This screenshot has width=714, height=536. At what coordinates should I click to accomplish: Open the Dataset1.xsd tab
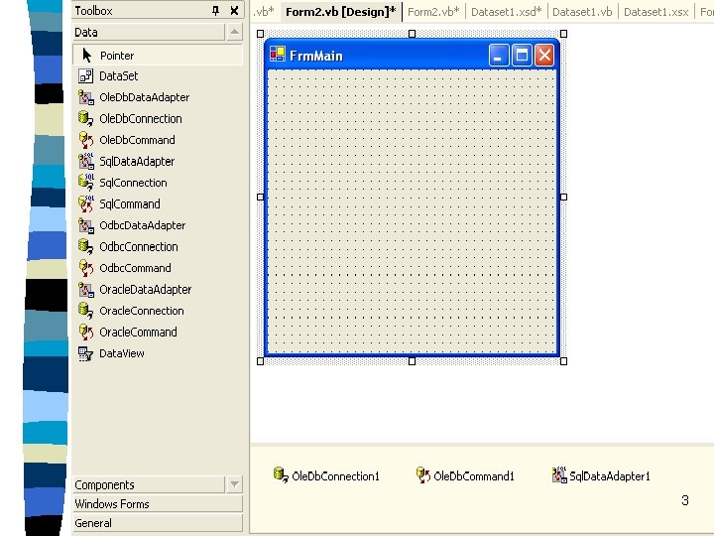coord(507,12)
